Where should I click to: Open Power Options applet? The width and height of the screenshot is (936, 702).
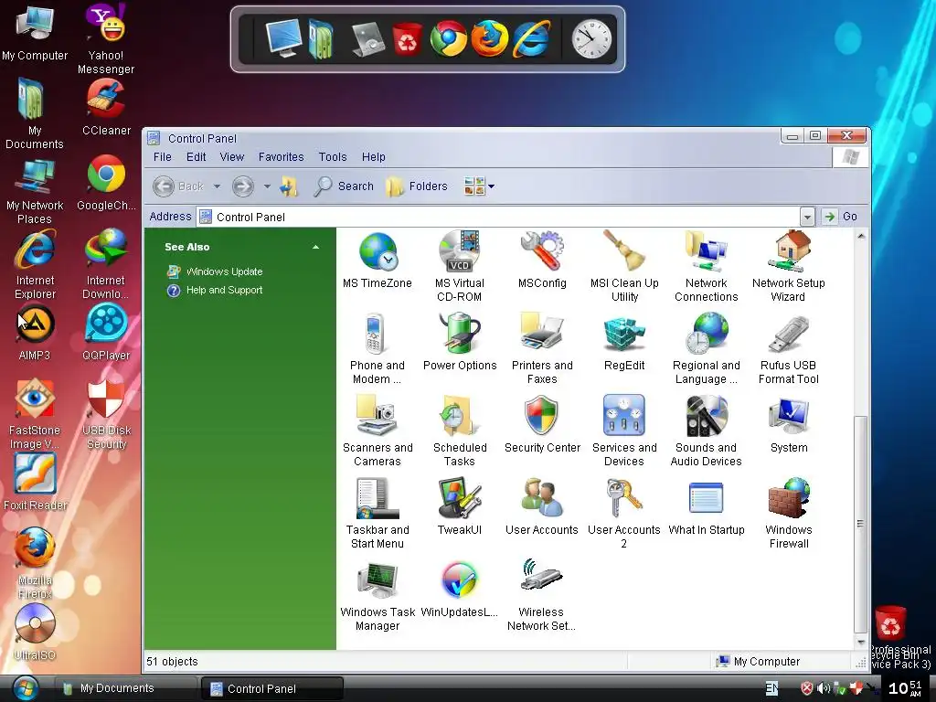[x=460, y=343]
